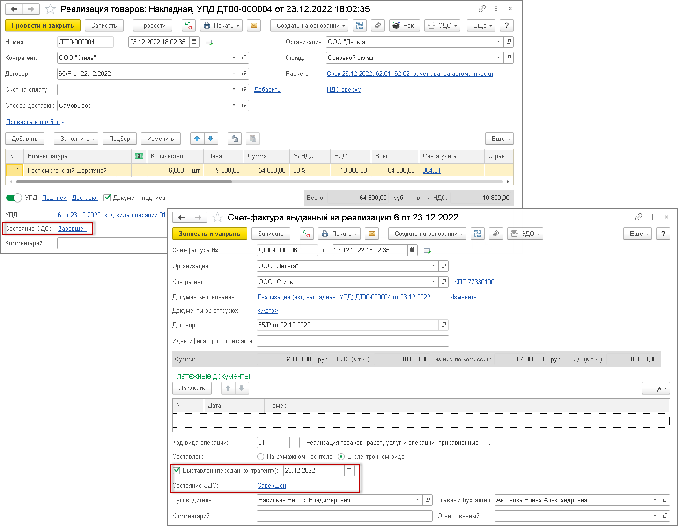
Task: Click paperclip attachments icon in Счет-фактура toolbar
Action: pos(496,234)
